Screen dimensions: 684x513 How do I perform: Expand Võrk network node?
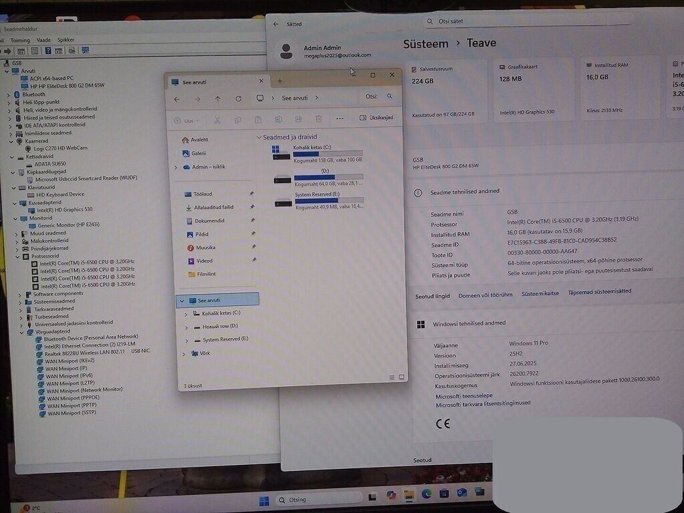(184, 354)
